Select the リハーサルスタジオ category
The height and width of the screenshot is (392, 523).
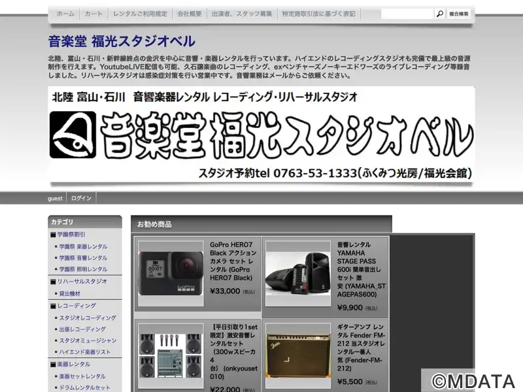pyautogui.click(x=82, y=282)
